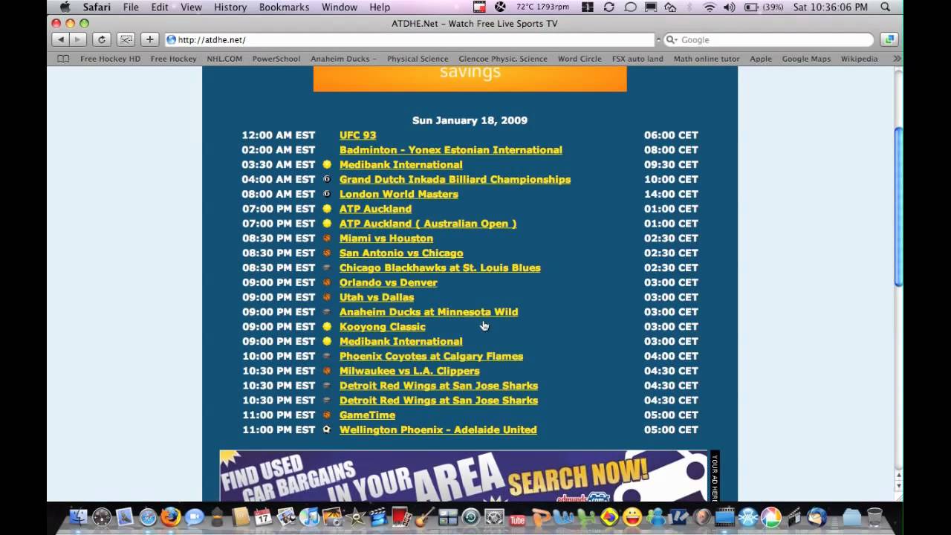
Task: Open Spotlight search magnifier in menu bar
Action: point(885,7)
